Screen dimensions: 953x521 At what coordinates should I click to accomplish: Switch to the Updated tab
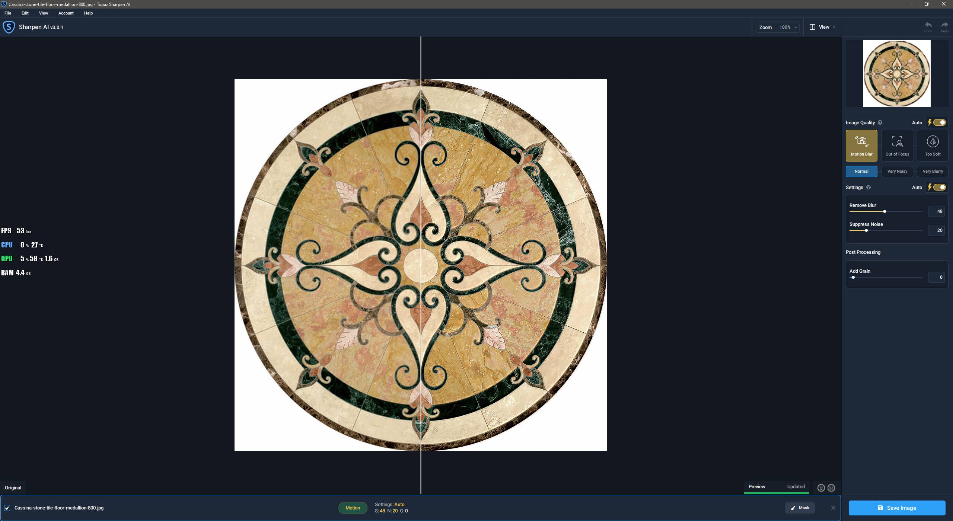click(x=796, y=487)
